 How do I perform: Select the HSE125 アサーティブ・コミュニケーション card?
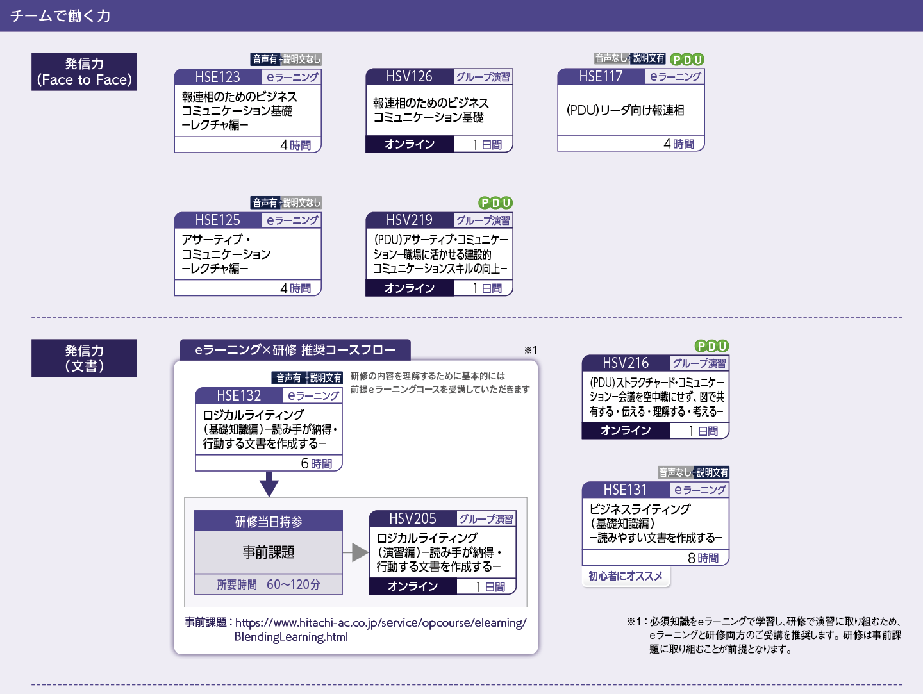pos(247,254)
